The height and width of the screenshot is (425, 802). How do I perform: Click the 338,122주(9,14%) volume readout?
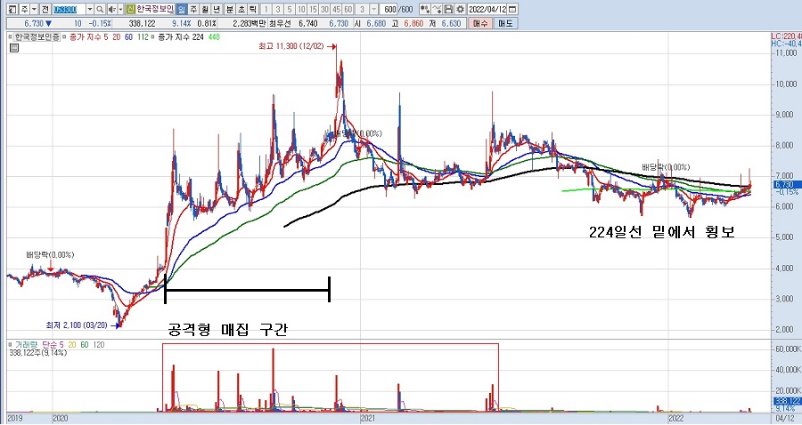[x=37, y=353]
